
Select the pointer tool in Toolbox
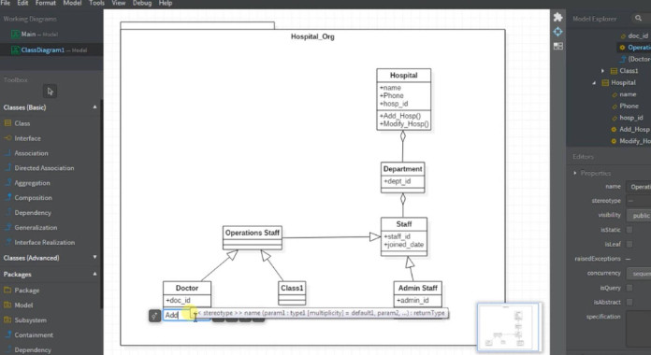coord(51,92)
